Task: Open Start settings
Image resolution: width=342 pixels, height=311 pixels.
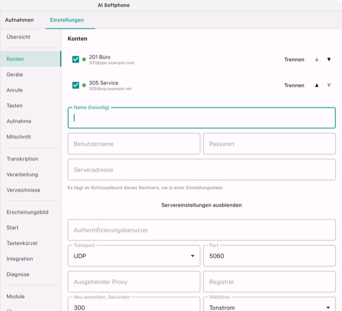Action: [31, 227]
